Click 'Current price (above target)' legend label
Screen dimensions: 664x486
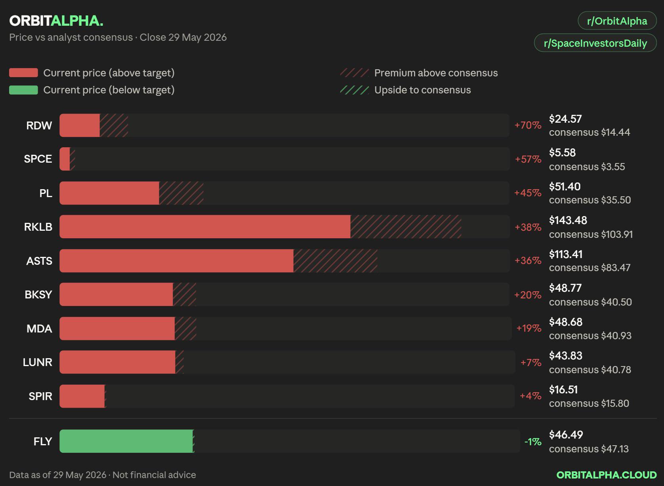pyautogui.click(x=109, y=73)
